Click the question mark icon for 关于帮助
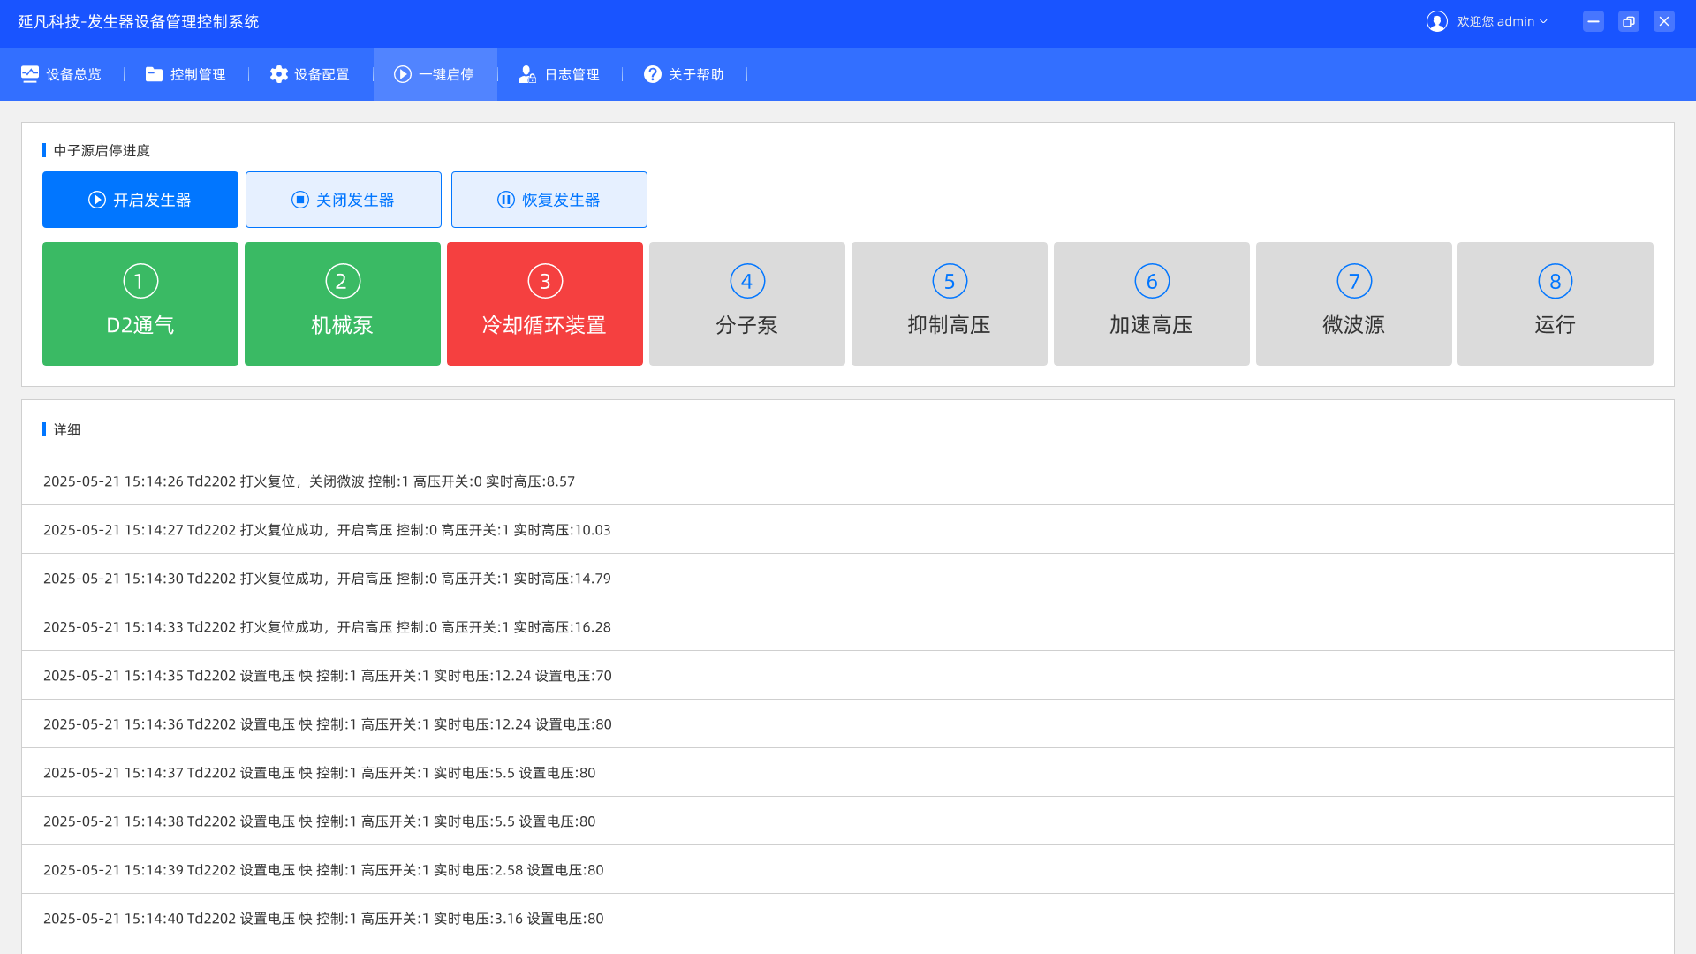This screenshot has height=954, width=1696. pos(652,74)
